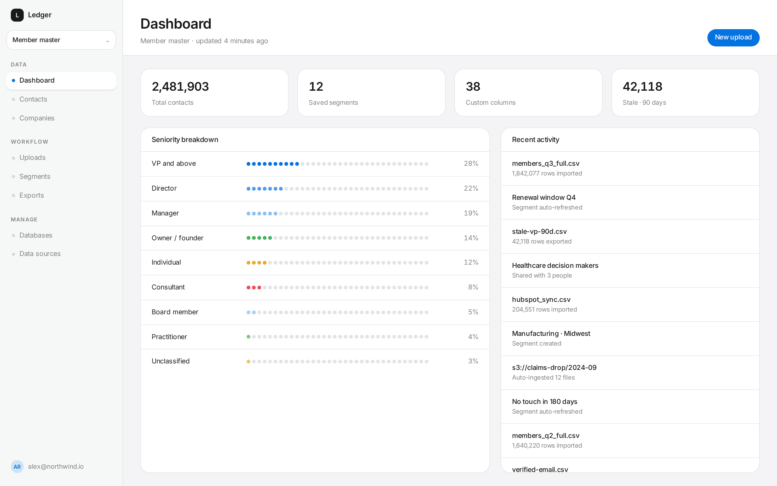
Task: Select the Board member row label
Action: pyautogui.click(x=175, y=312)
